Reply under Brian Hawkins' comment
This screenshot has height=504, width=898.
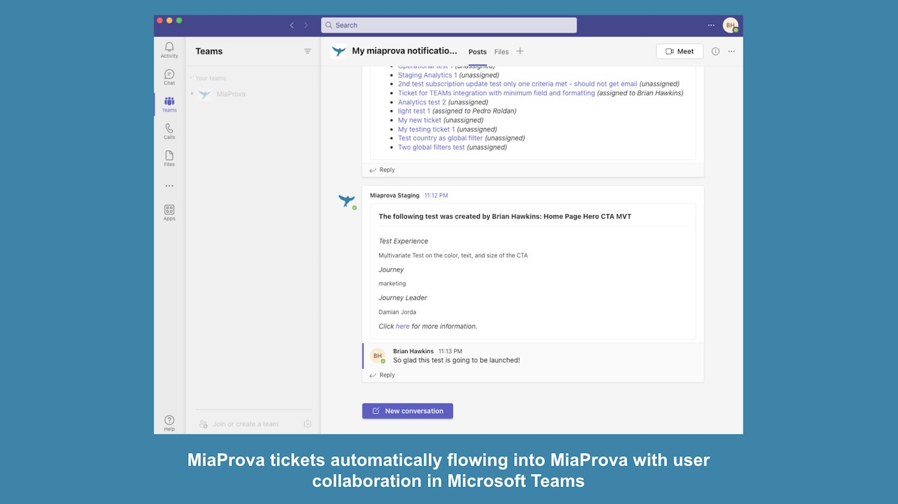coord(382,375)
